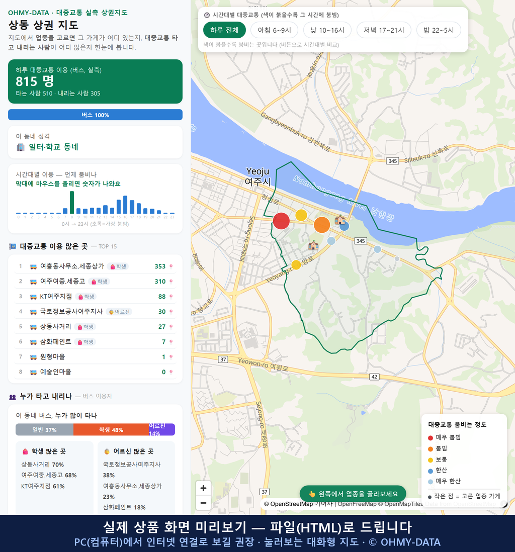515x552 pixels.
Task: Click the purple 어르신 14% segment
Action: (161, 429)
